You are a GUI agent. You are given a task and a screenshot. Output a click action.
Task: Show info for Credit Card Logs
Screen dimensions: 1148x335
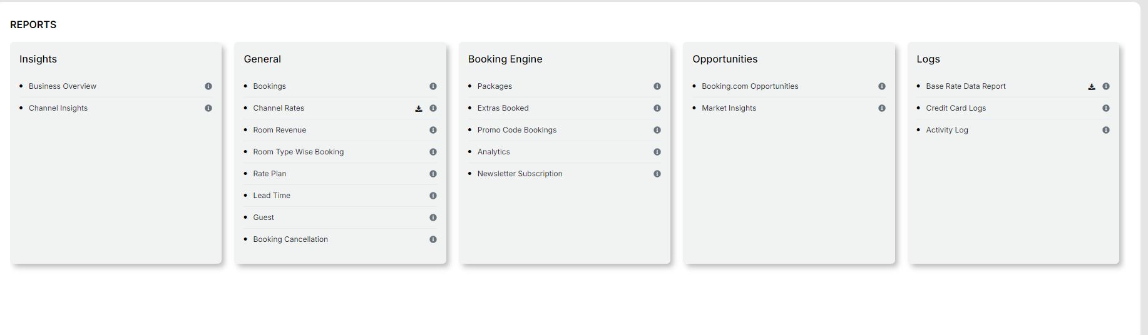(1106, 108)
